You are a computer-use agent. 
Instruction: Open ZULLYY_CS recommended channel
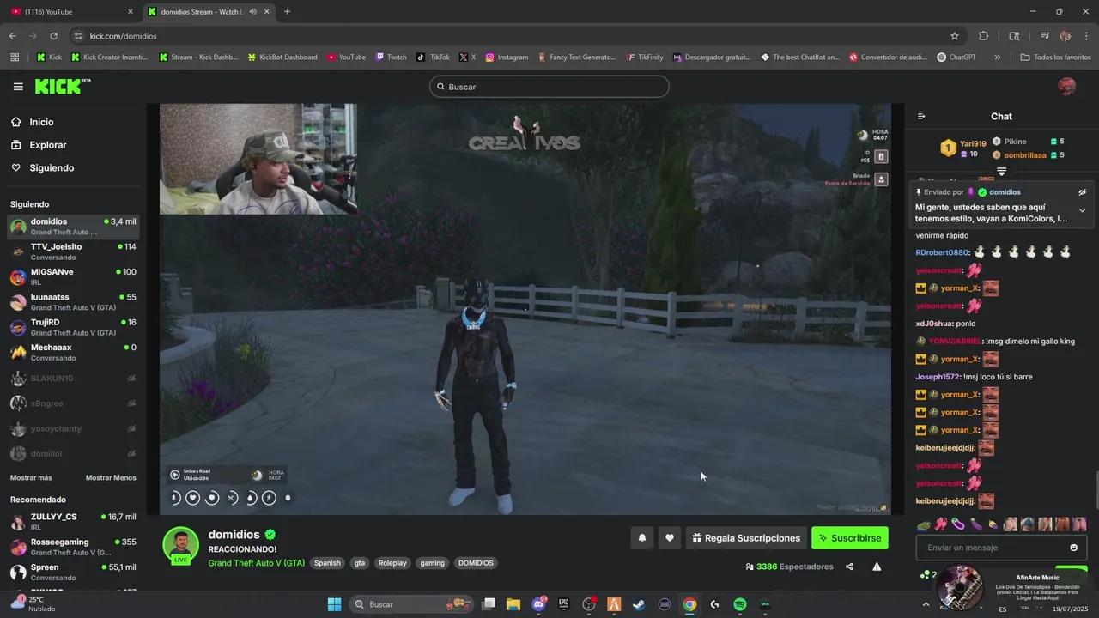pos(72,522)
